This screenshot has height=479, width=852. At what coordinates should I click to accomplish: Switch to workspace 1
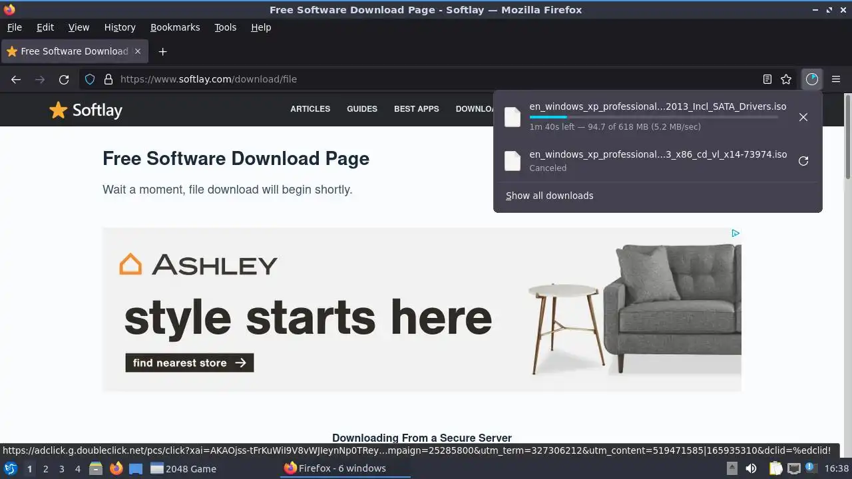[x=29, y=468]
